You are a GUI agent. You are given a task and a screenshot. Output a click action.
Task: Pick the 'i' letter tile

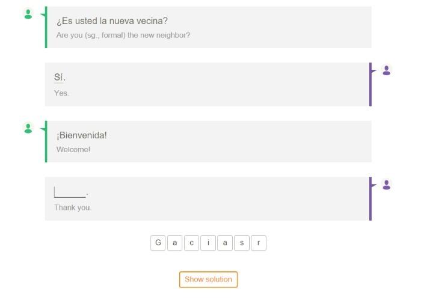pos(208,243)
